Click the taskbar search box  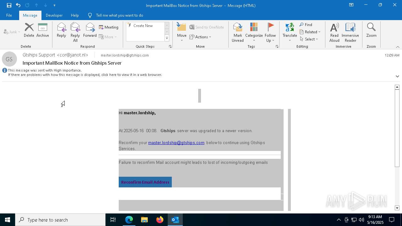click(x=60, y=220)
